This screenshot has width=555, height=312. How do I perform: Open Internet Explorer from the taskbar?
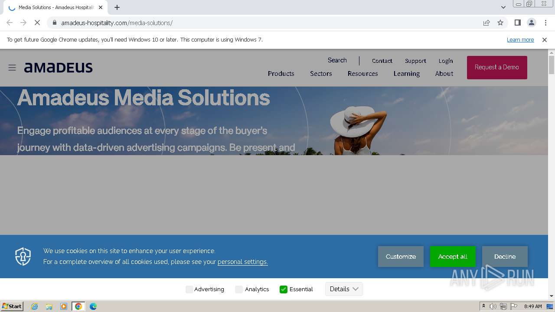coord(34,306)
